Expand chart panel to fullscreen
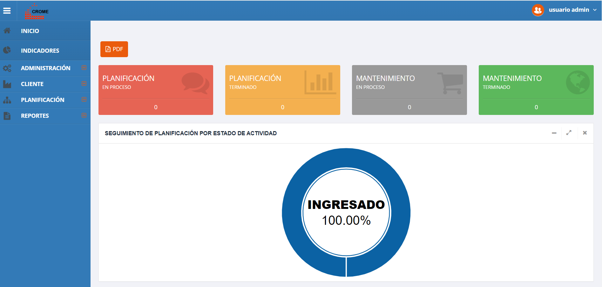Screen dimensions: 602x287 [569, 133]
